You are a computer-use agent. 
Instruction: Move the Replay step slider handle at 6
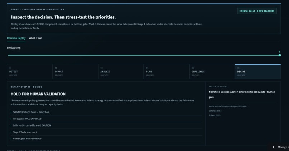pos(280,55)
